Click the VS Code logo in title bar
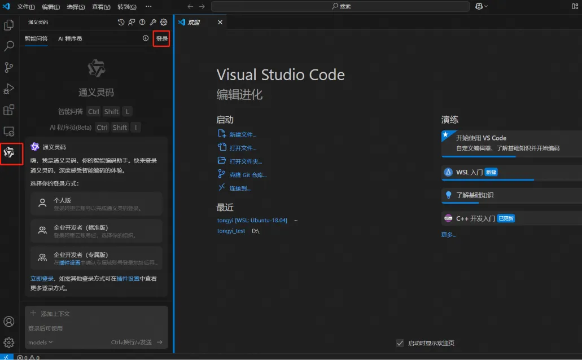This screenshot has height=360, width=582. [x=6, y=6]
